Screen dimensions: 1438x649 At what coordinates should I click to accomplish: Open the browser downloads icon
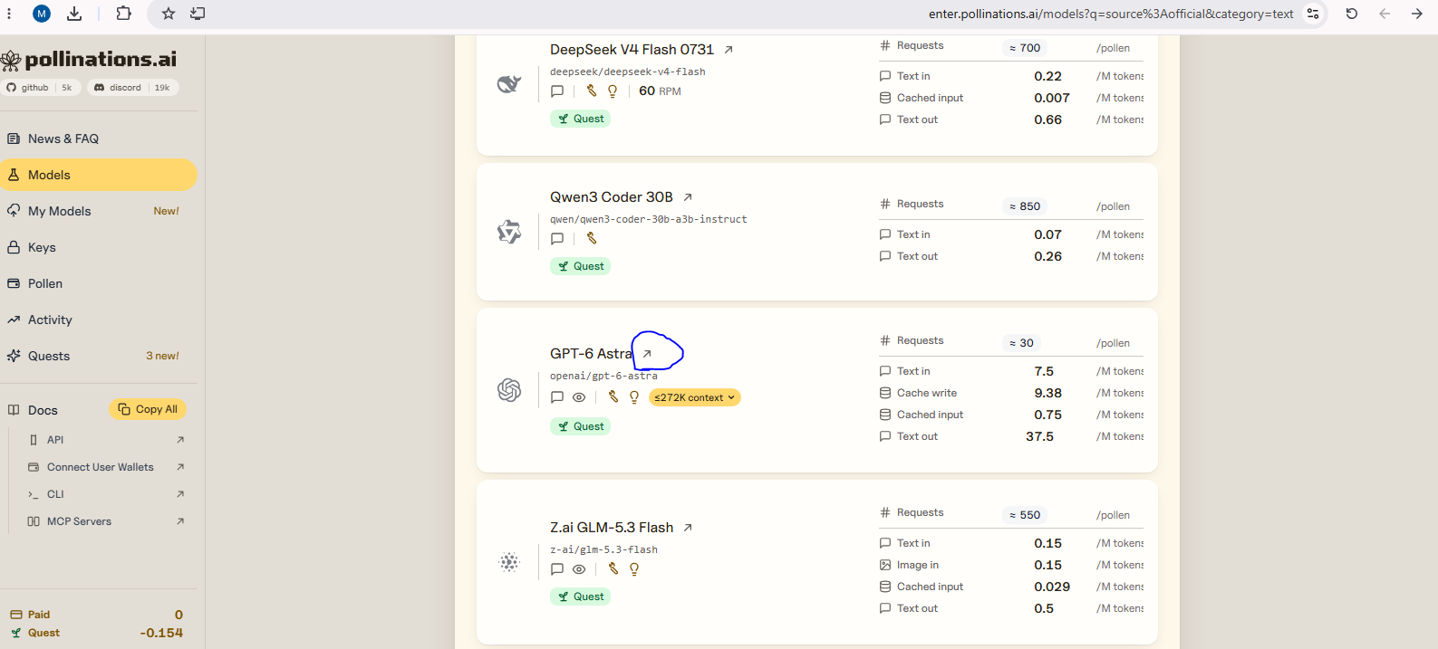pos(74,14)
